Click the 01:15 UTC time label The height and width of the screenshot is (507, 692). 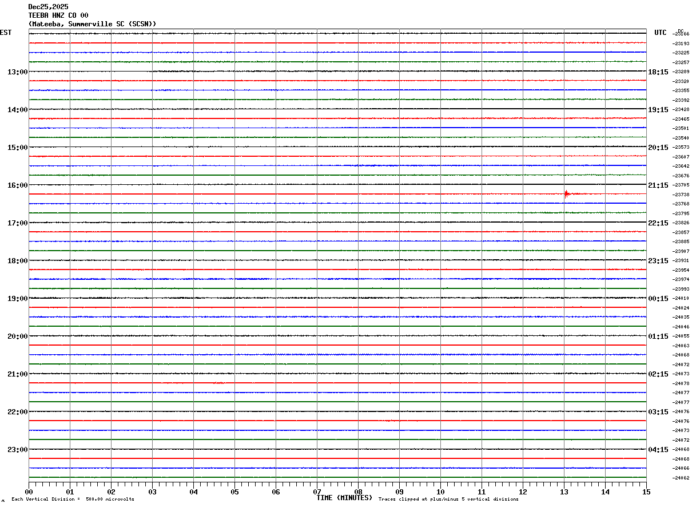pyautogui.click(x=658, y=336)
